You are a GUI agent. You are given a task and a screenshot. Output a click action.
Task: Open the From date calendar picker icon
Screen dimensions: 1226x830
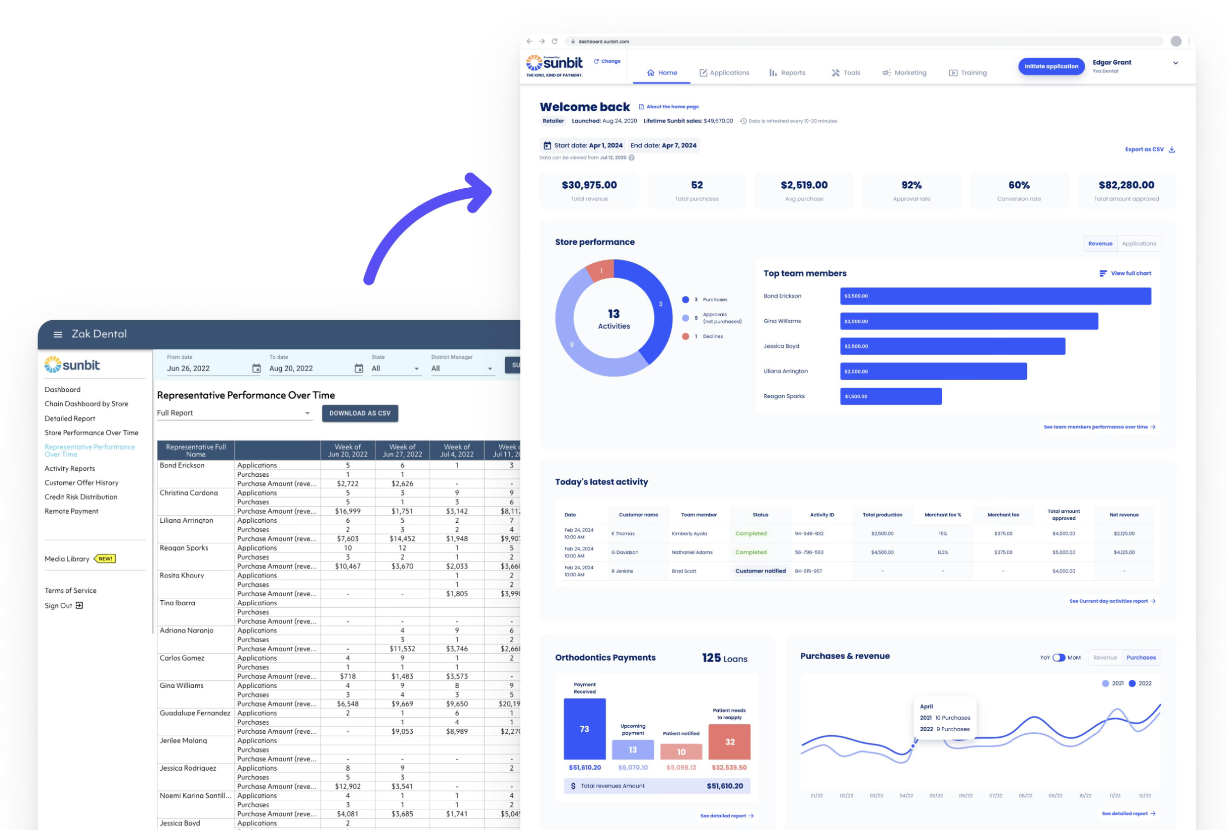(x=257, y=369)
